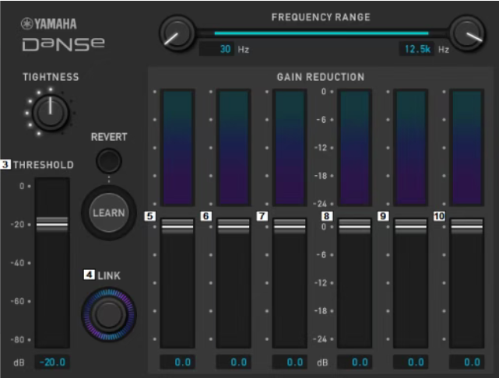Click the Yamaha DaNSe logo
499x378 pixels.
63,34
